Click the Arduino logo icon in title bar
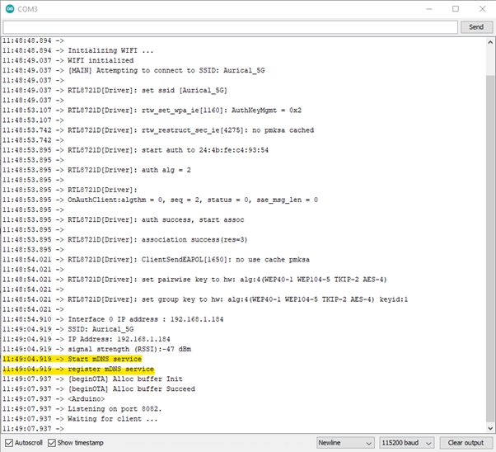Viewport: 496px width, 452px height. tap(10, 9)
